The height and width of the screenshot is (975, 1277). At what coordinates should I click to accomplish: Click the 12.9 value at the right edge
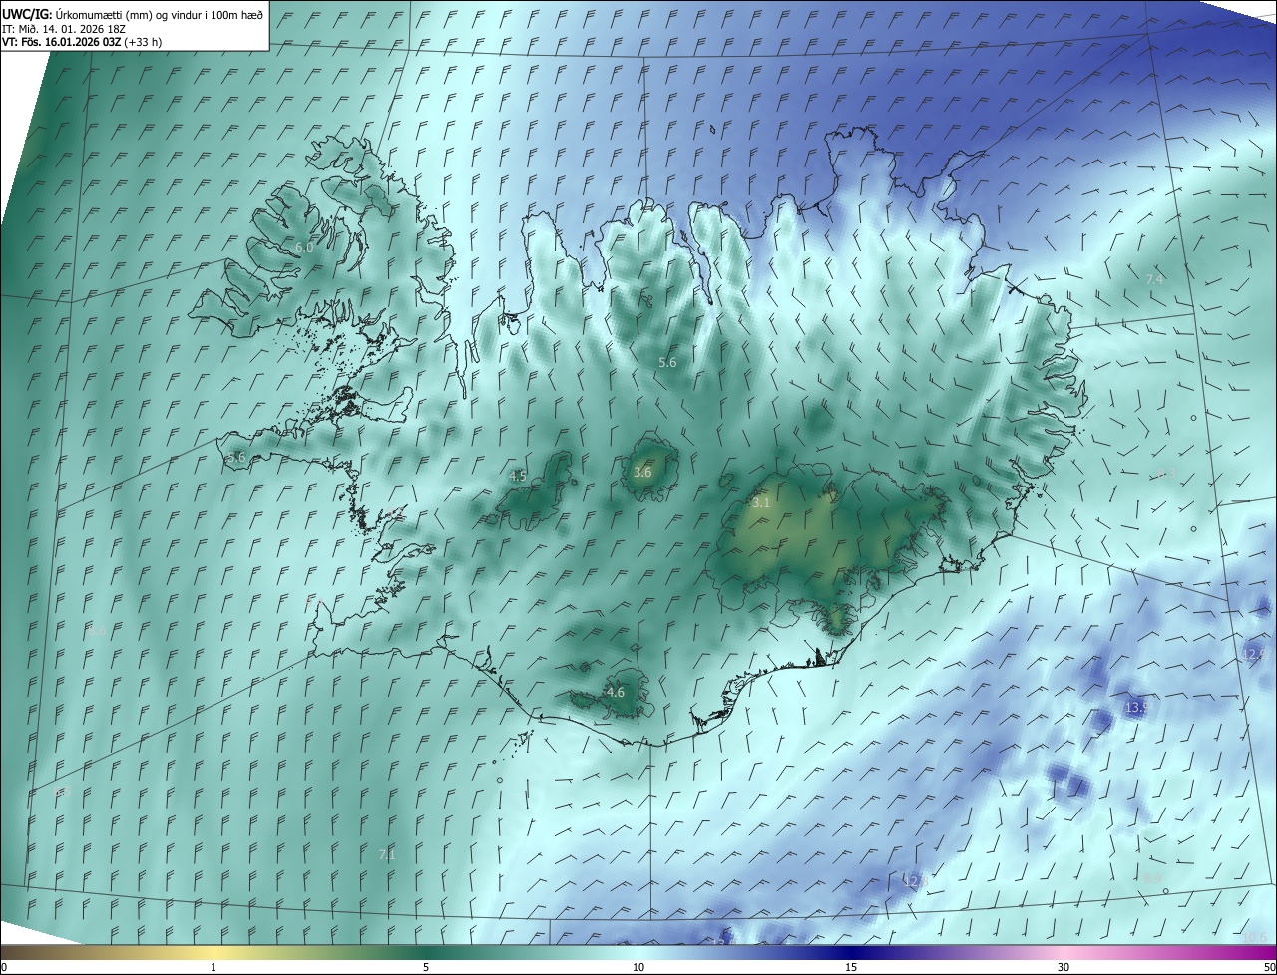coord(1254,654)
